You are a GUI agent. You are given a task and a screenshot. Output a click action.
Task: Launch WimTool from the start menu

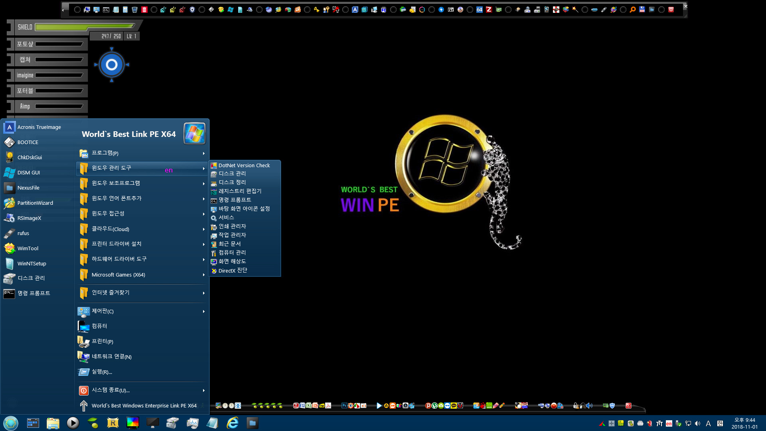click(x=38, y=249)
